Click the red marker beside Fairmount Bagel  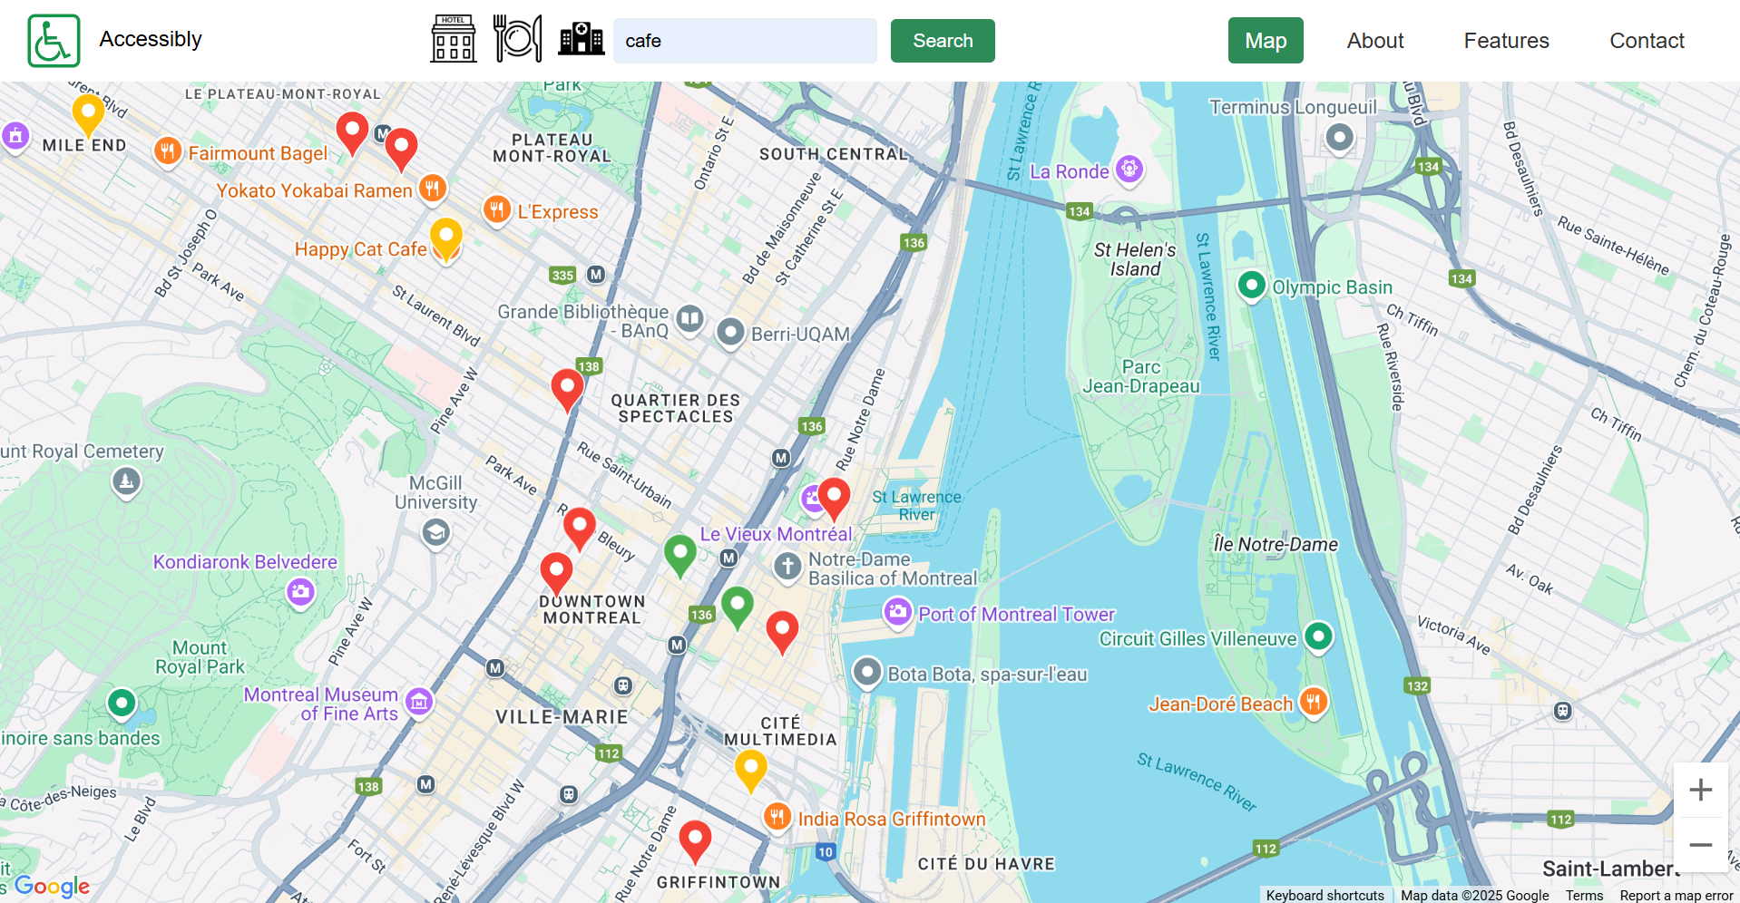point(352,133)
